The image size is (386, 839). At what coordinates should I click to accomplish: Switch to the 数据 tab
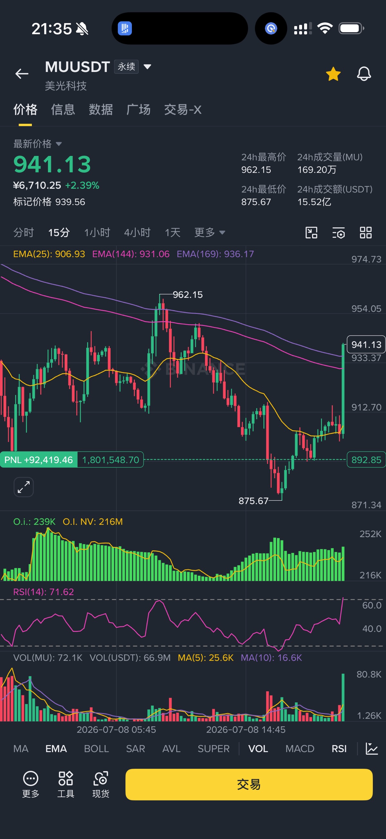101,110
